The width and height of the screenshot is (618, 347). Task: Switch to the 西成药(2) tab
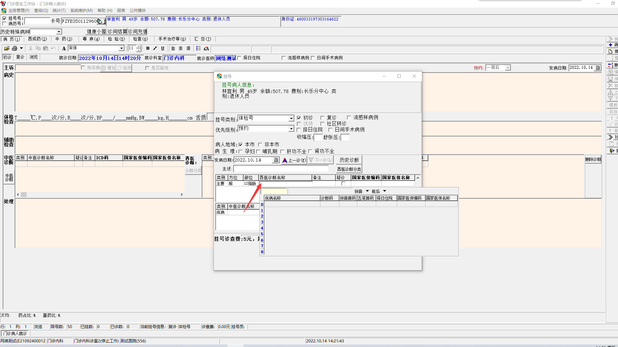tap(37, 39)
